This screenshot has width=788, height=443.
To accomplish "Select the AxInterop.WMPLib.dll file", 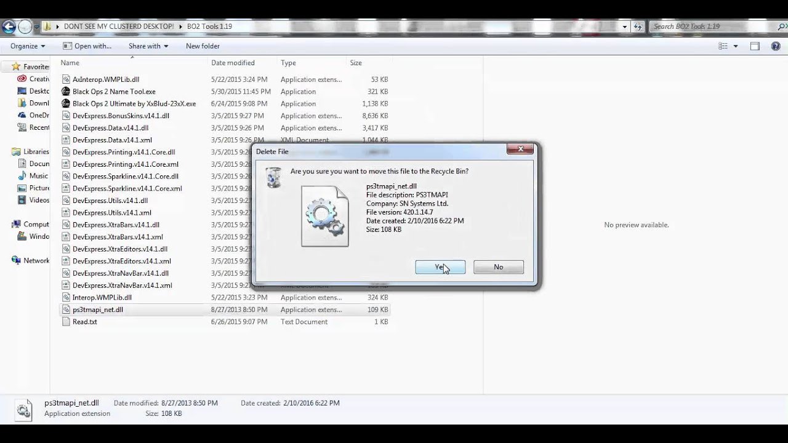I will [x=106, y=79].
